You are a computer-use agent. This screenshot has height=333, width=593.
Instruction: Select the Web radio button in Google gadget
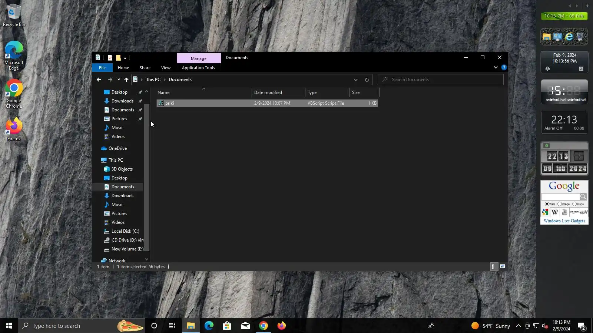click(x=547, y=204)
